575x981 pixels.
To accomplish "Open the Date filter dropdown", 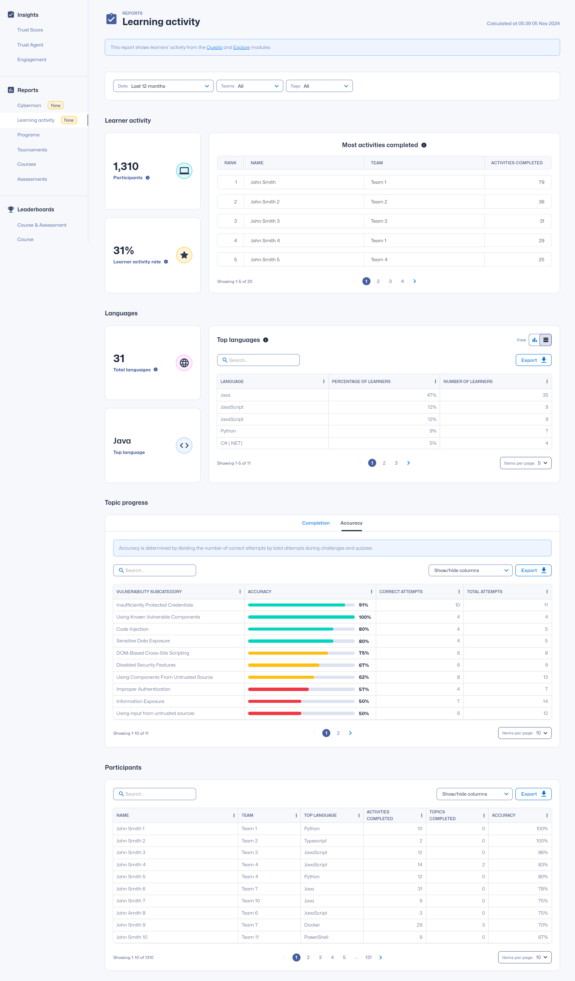I will 163,86.
